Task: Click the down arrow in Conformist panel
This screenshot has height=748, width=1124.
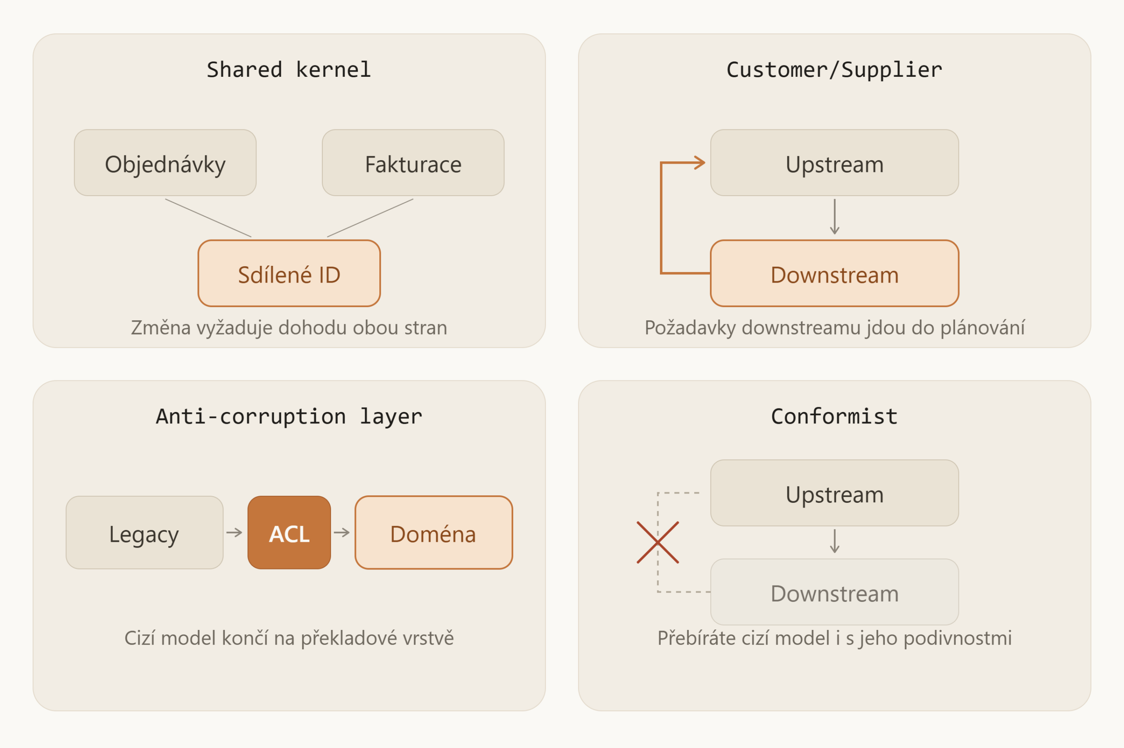Action: coord(835,541)
